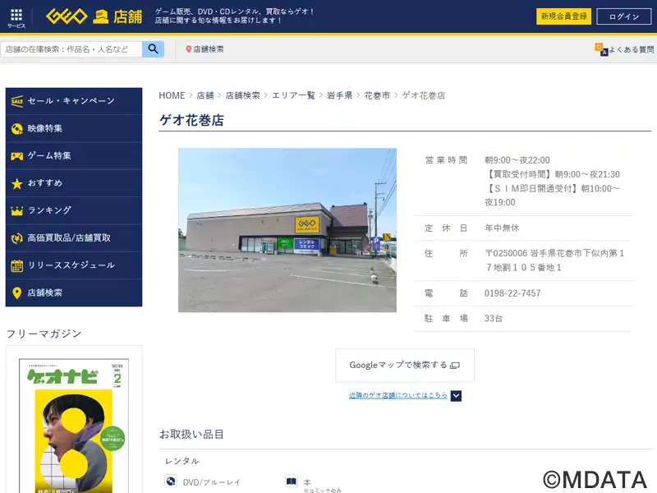
Task: Click the 新規会員登録 button
Action: (563, 16)
